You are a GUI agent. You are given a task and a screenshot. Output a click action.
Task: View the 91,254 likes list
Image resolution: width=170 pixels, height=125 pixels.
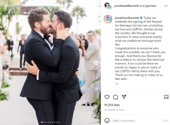click(x=112, y=105)
